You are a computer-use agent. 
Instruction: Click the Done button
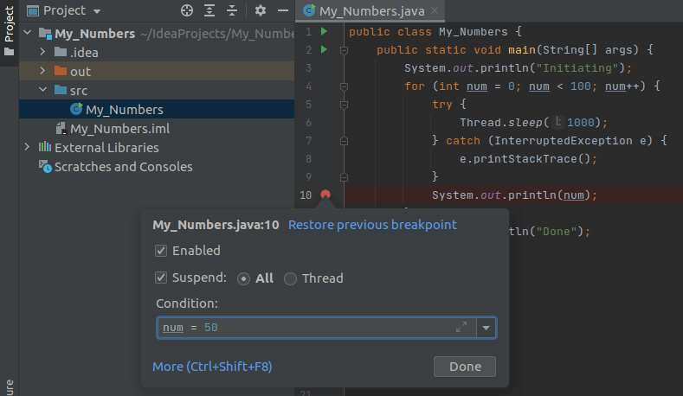click(x=464, y=367)
